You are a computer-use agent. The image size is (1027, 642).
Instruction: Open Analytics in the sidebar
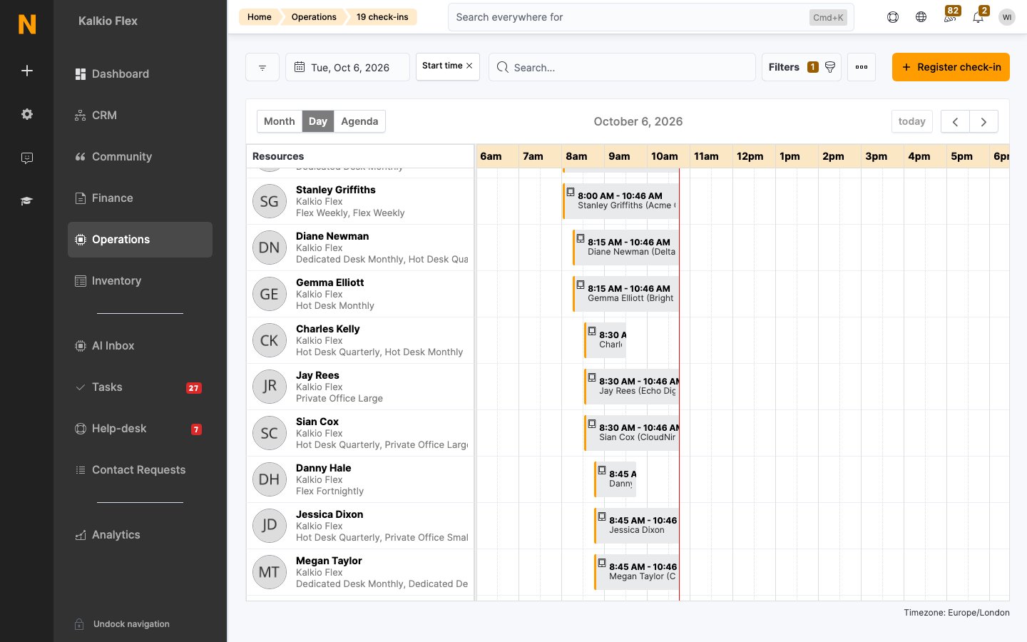click(x=140, y=535)
